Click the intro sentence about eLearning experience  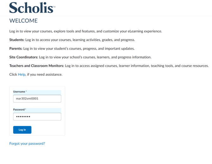pos(85,31)
